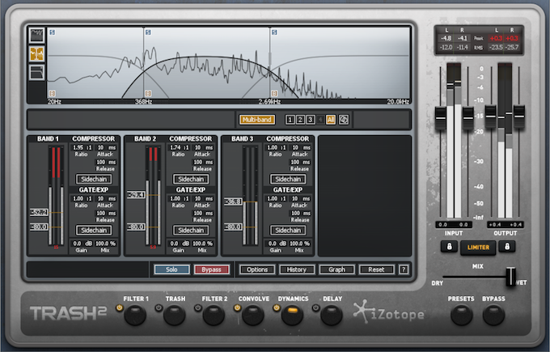Toggle the Multi-band mode button
The width and height of the screenshot is (550, 352).
[256, 120]
